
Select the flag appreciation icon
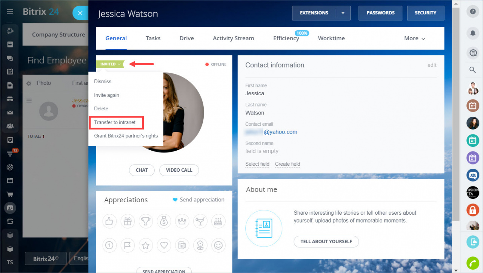point(128,246)
